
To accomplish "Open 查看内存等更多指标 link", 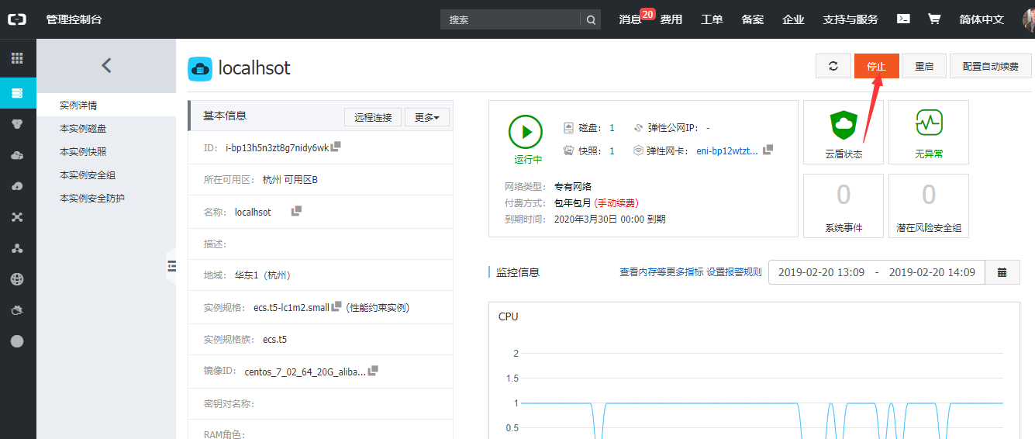I will coord(661,272).
